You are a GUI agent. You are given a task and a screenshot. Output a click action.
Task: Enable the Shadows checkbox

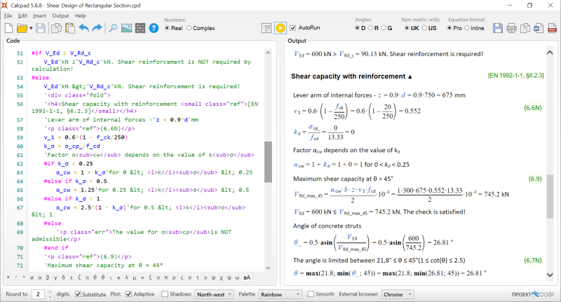point(165,294)
